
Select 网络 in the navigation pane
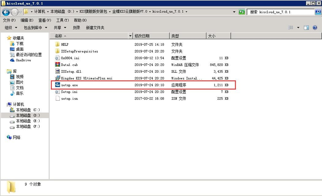pos(17,138)
